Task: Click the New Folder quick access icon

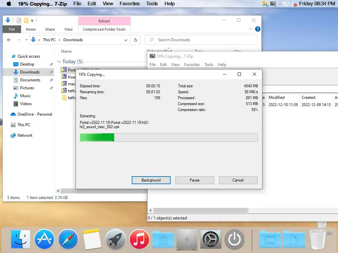Action: (26, 20)
